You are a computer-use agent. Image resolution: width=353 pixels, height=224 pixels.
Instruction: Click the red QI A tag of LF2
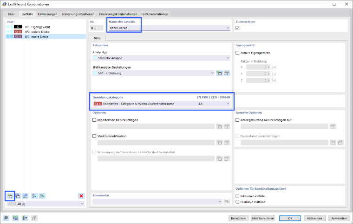(x=18, y=32)
